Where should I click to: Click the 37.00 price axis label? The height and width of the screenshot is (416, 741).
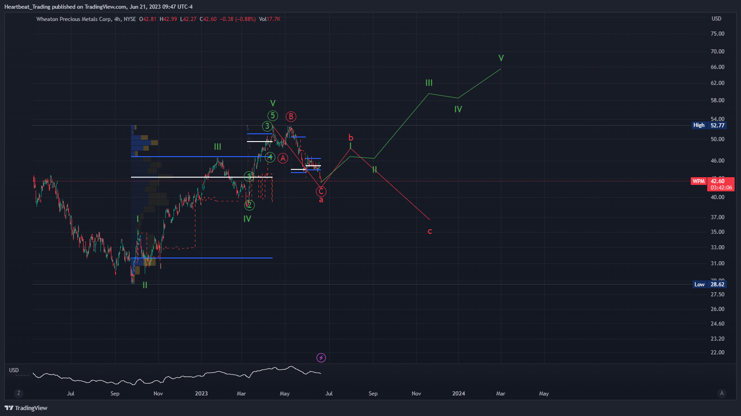(717, 217)
